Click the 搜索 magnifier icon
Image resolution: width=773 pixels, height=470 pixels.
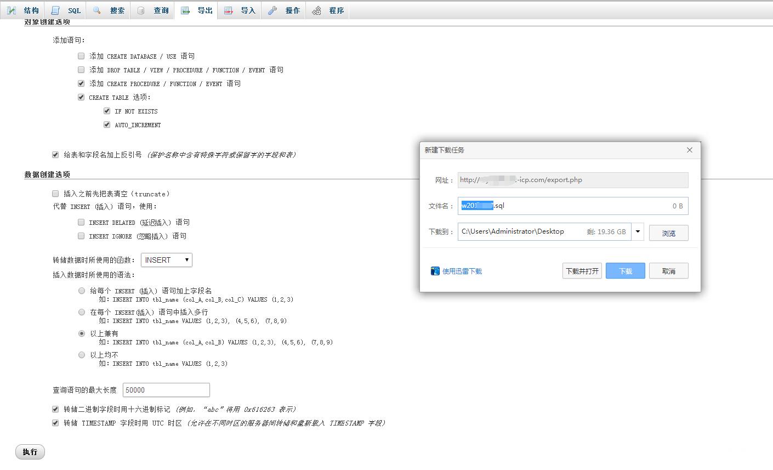point(97,10)
